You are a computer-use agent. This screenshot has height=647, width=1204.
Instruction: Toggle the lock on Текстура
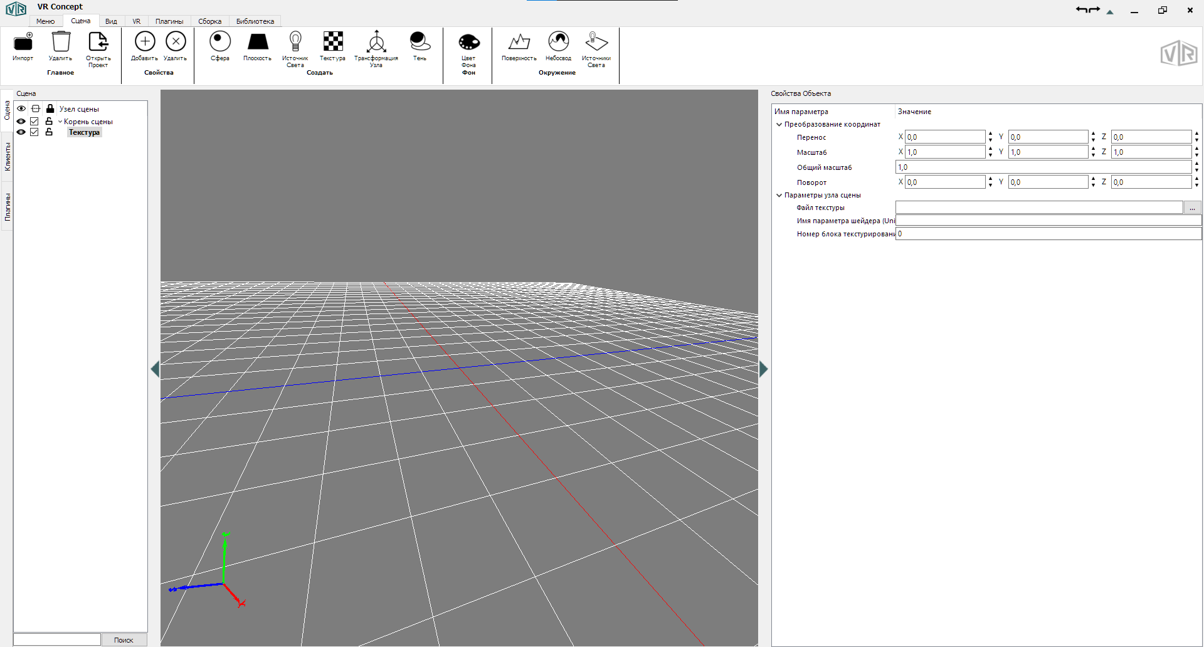coord(49,132)
